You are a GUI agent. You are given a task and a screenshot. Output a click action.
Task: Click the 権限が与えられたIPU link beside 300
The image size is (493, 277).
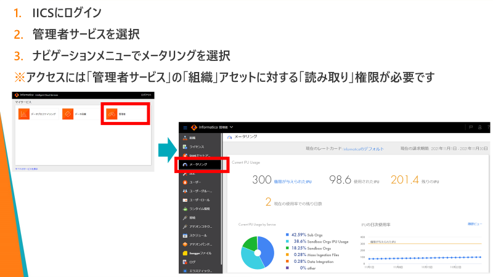point(293,182)
